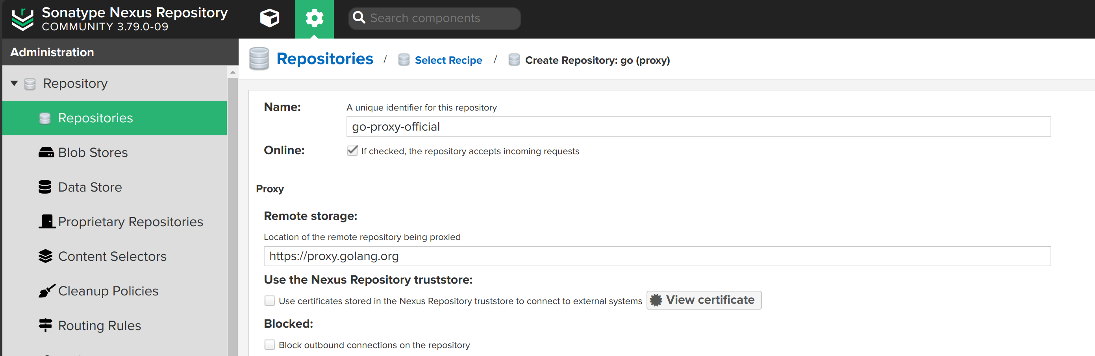Image resolution: width=1095 pixels, height=356 pixels.
Task: Open the Administration gear icon
Action: pos(314,18)
